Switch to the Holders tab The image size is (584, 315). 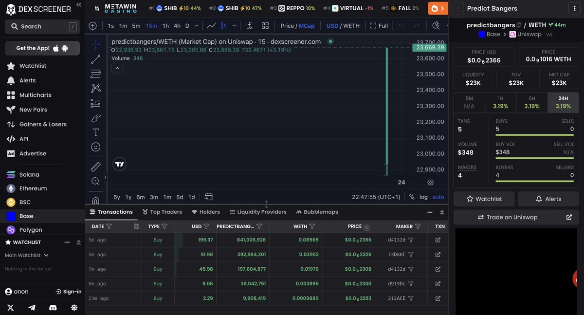pos(205,212)
